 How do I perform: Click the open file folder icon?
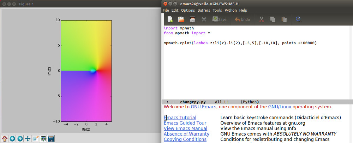[181, 19]
